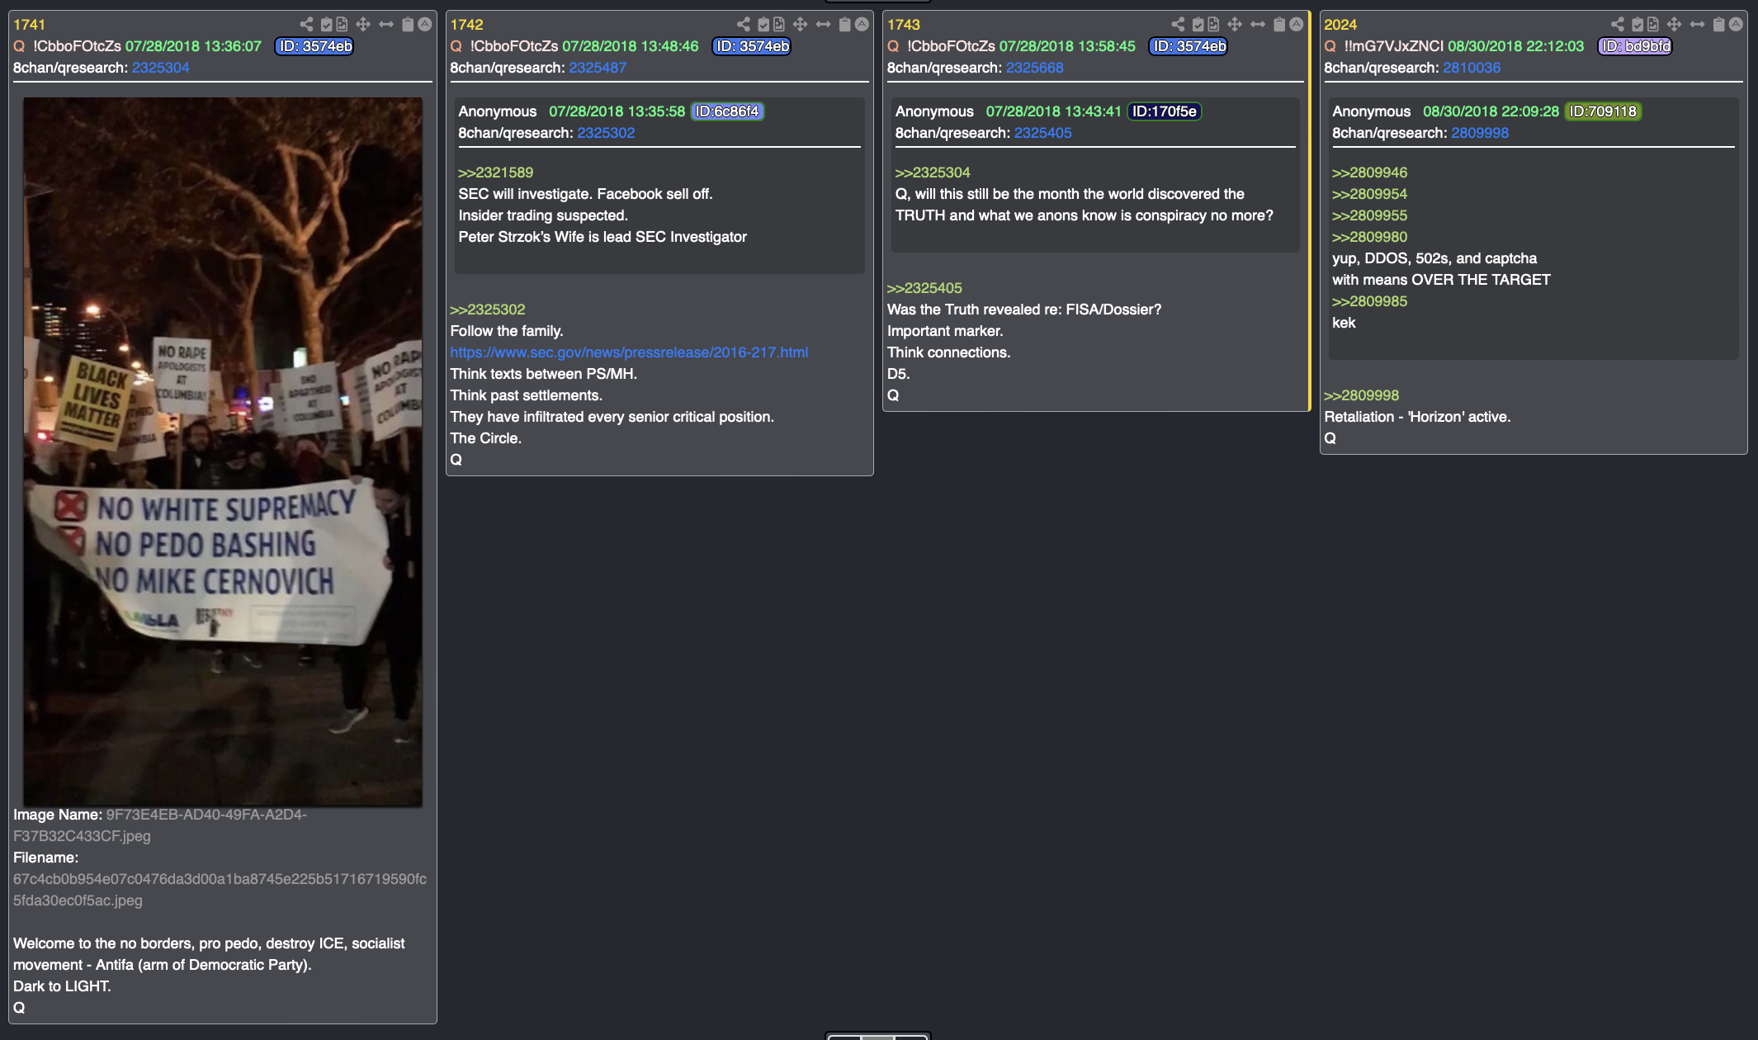Viewport: 1758px width, 1040px height.
Task: Click the dark ID:170f5e badge
Action: (1165, 111)
